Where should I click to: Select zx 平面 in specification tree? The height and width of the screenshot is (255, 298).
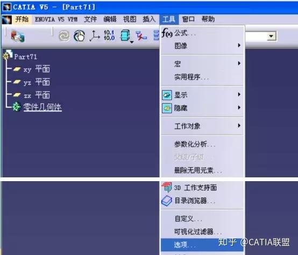(x=37, y=95)
